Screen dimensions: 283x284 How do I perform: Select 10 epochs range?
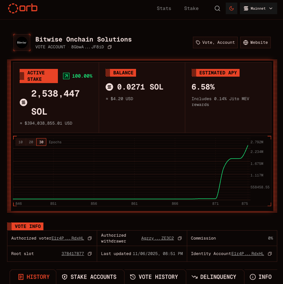click(x=21, y=142)
